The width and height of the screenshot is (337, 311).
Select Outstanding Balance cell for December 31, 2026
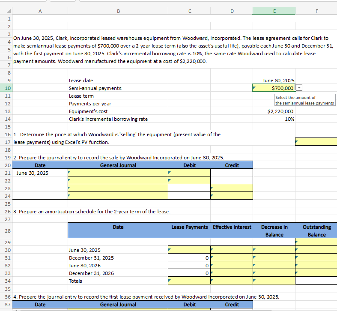click(316, 273)
